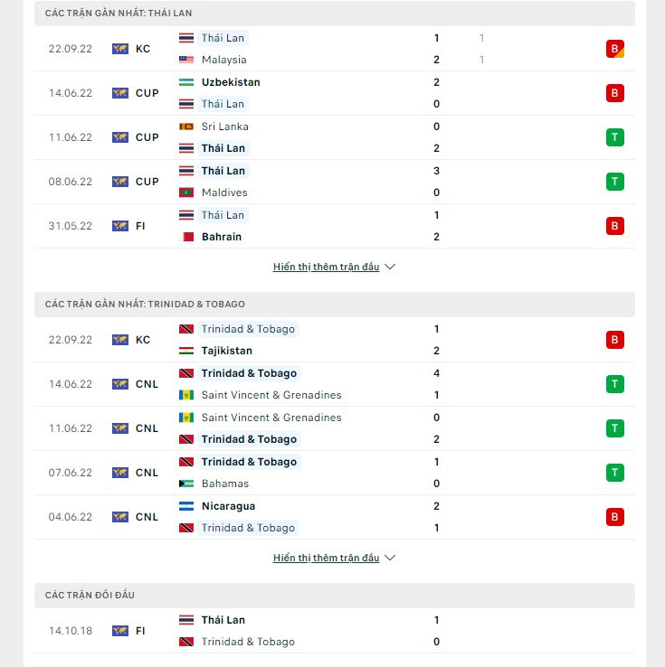Select the Malaysia team name
Image resolution: width=665 pixels, height=667 pixels.
point(223,60)
